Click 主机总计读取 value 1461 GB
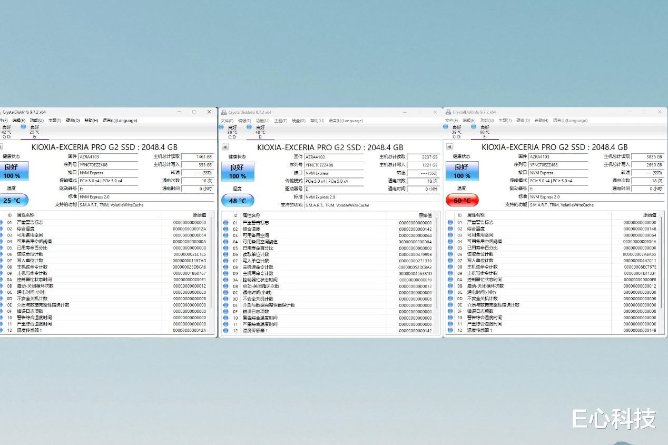 click(198, 157)
